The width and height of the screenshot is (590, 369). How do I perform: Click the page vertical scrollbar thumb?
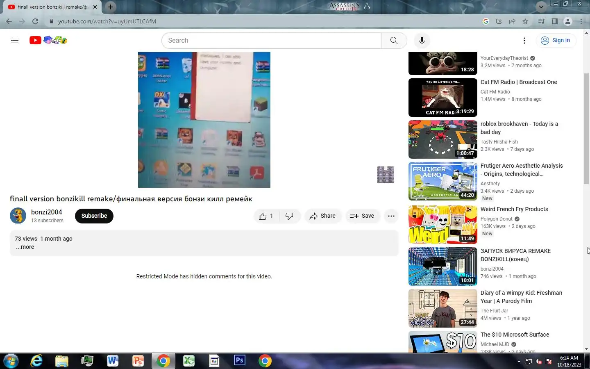pos(586,129)
